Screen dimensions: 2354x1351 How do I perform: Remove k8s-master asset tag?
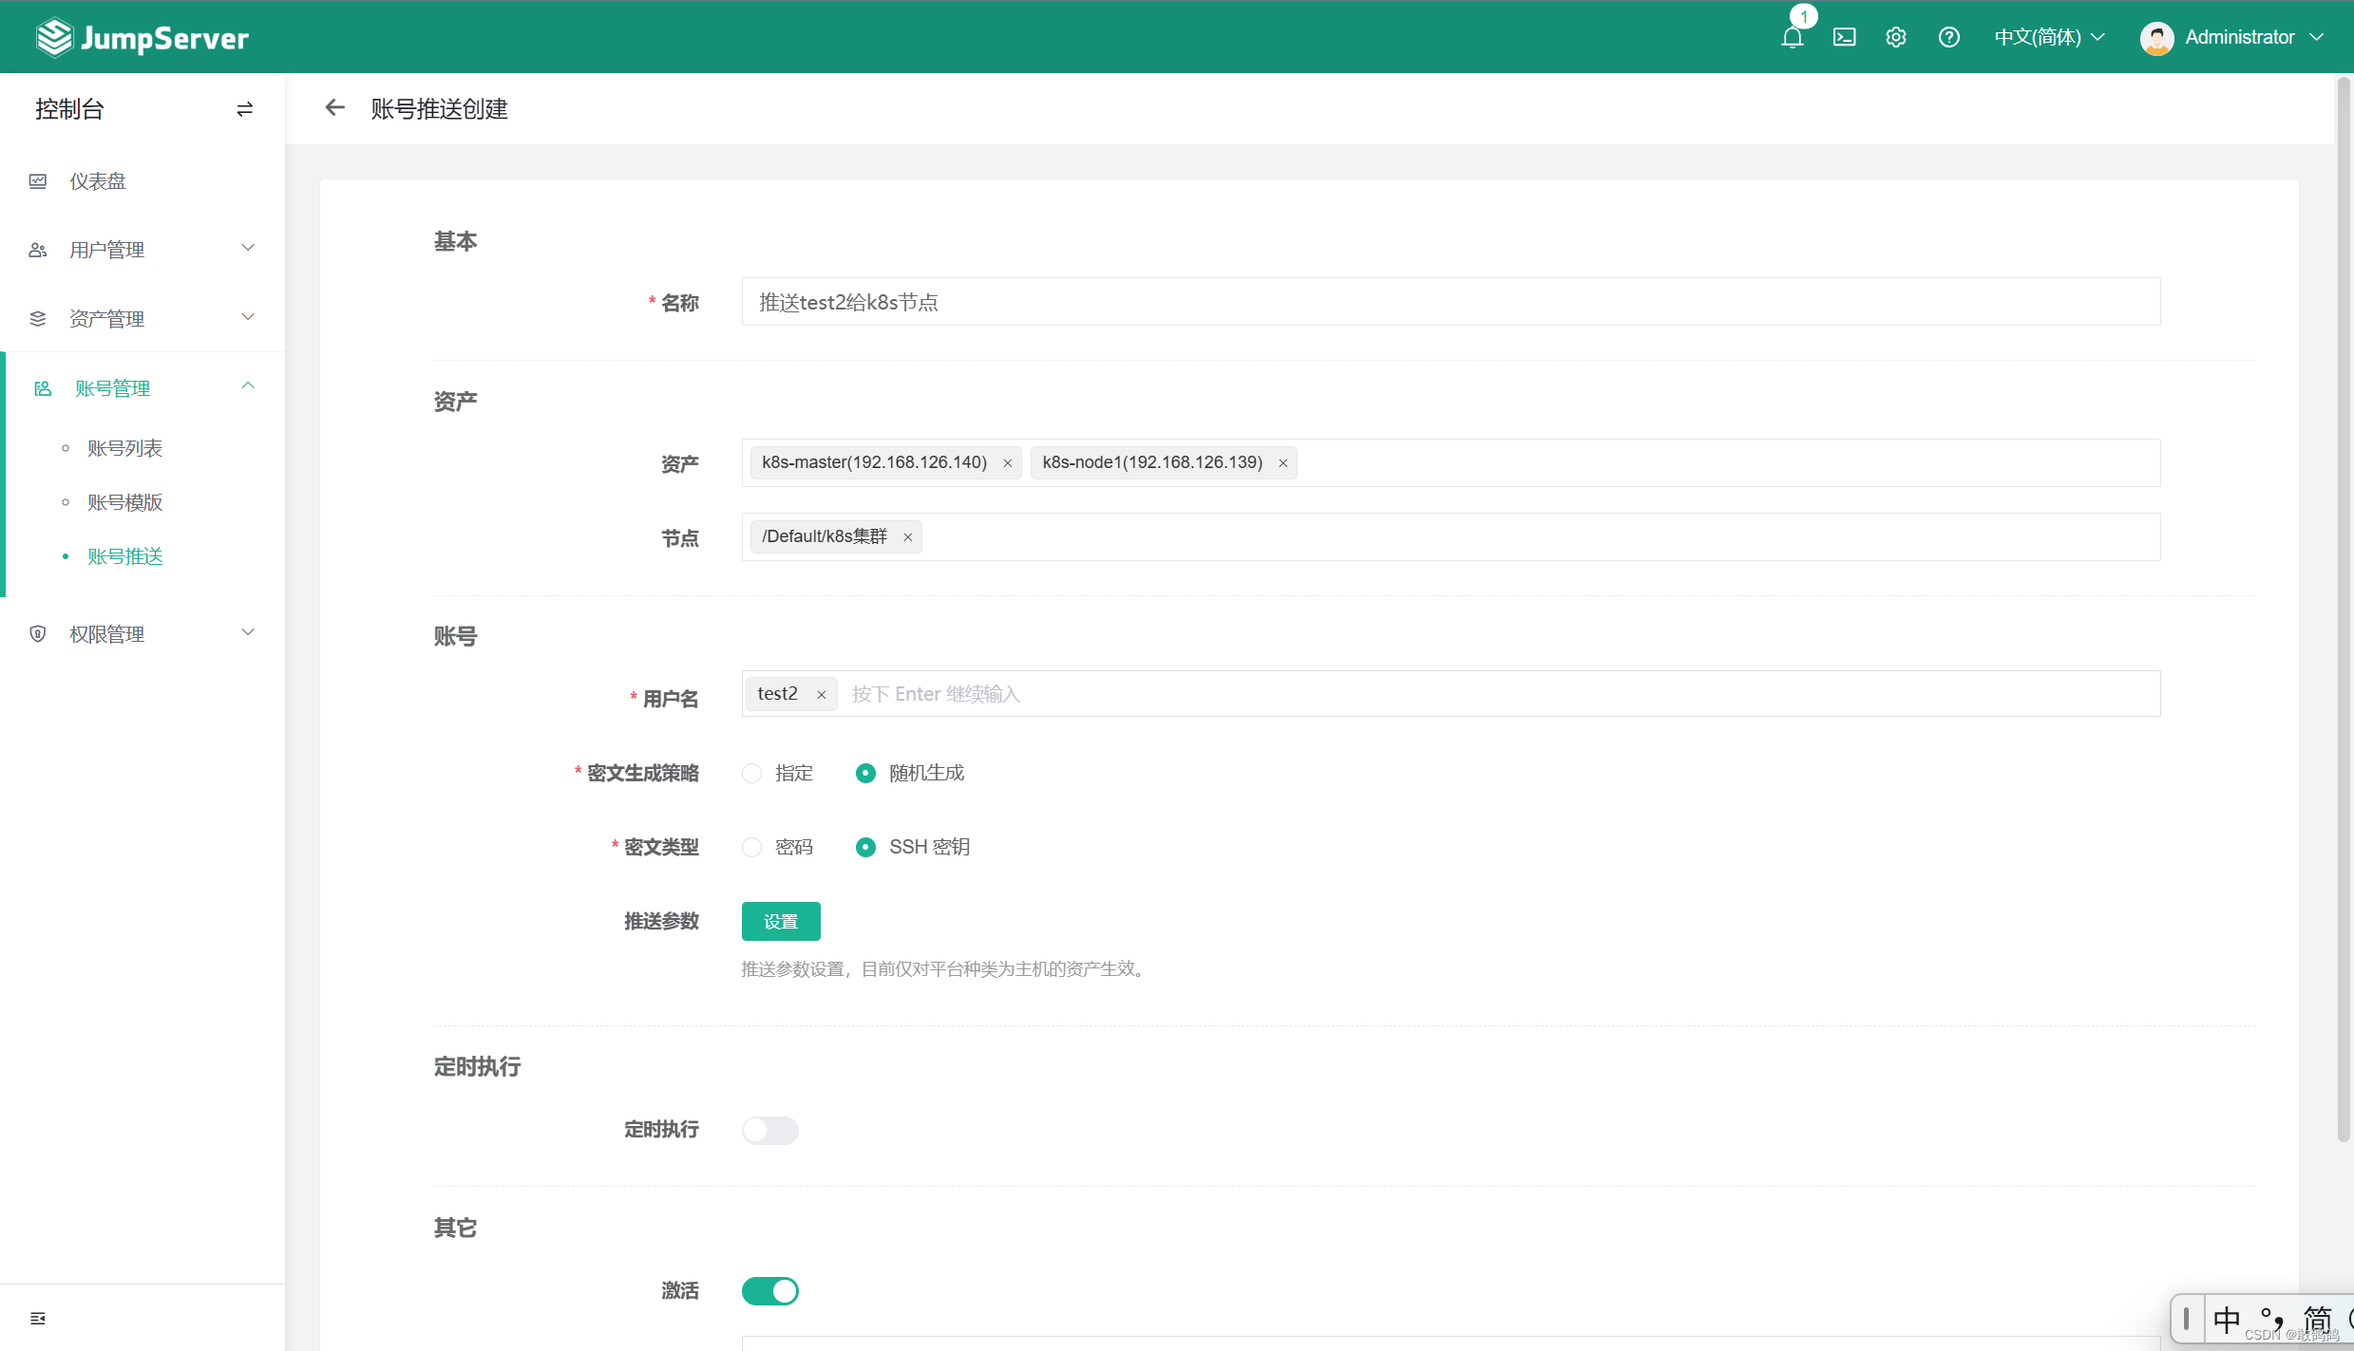tap(1007, 463)
